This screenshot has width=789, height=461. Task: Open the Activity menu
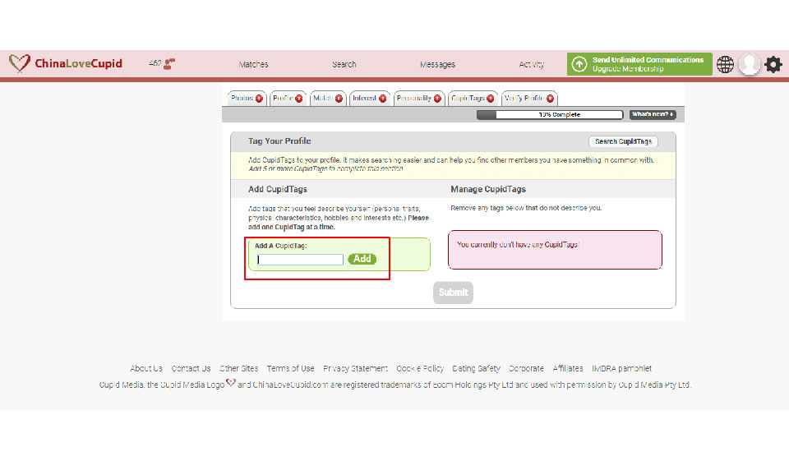[532, 64]
